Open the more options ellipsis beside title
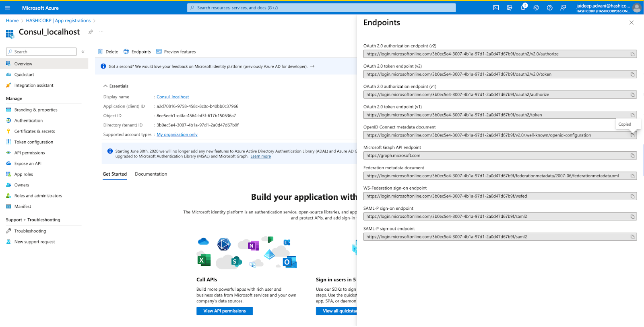This screenshot has width=644, height=327. (x=101, y=32)
